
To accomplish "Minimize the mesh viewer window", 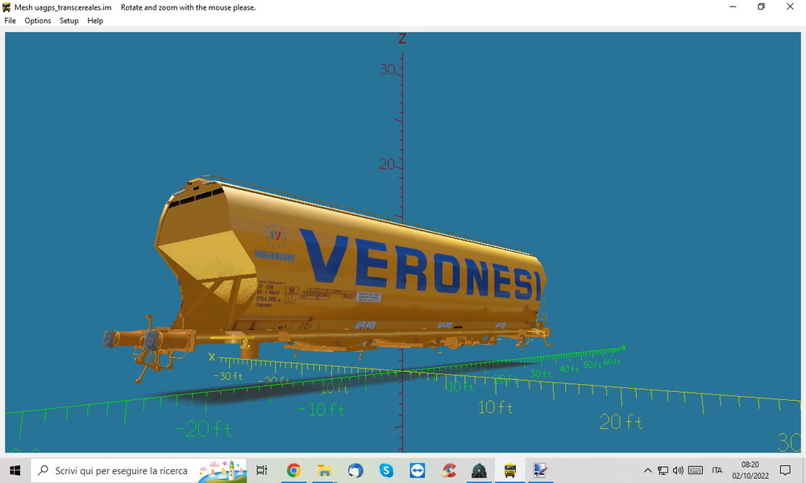I will tap(733, 6).
